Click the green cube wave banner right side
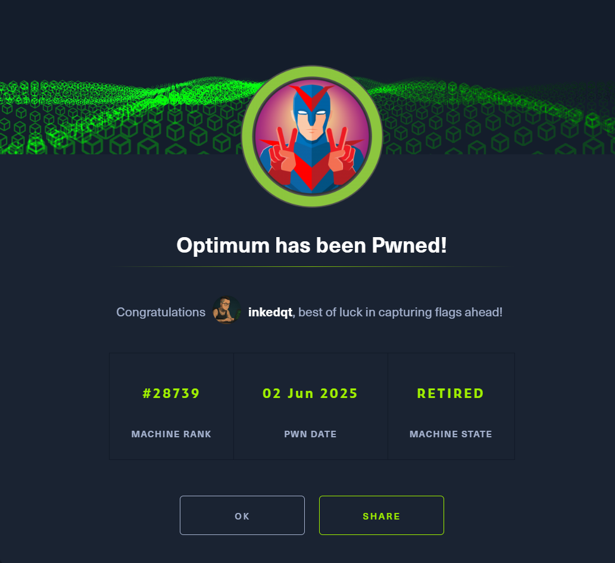 tap(498, 117)
